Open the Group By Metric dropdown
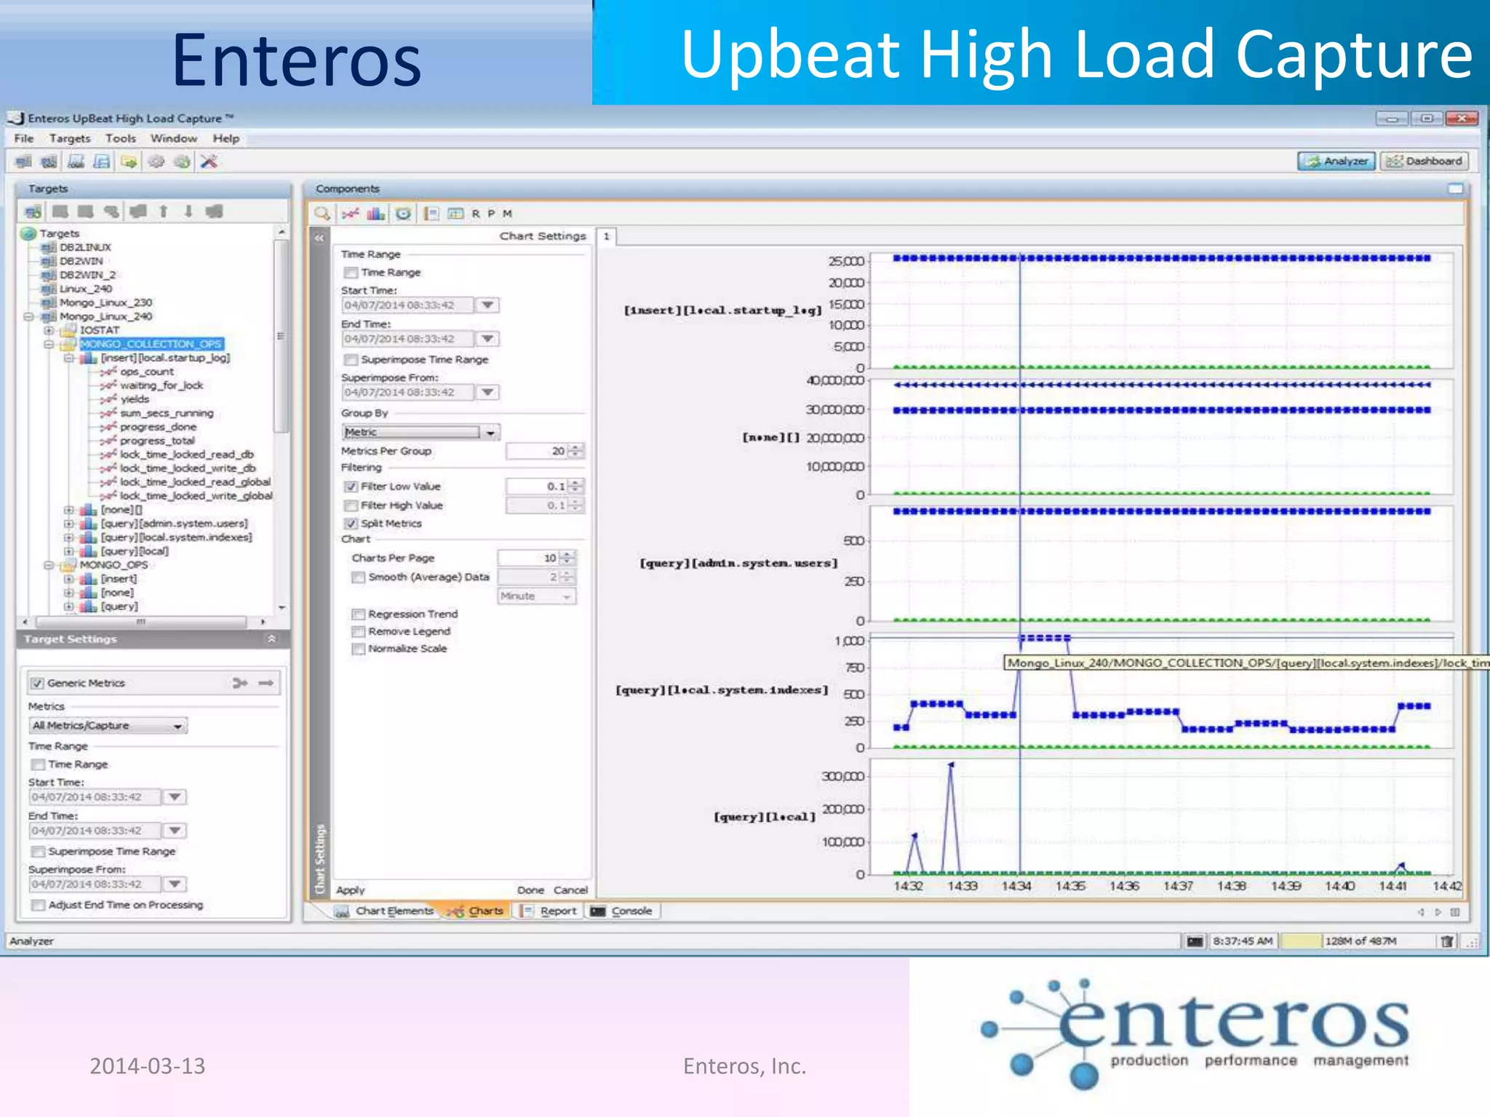Image resolution: width=1490 pixels, height=1117 pixels. click(x=491, y=433)
